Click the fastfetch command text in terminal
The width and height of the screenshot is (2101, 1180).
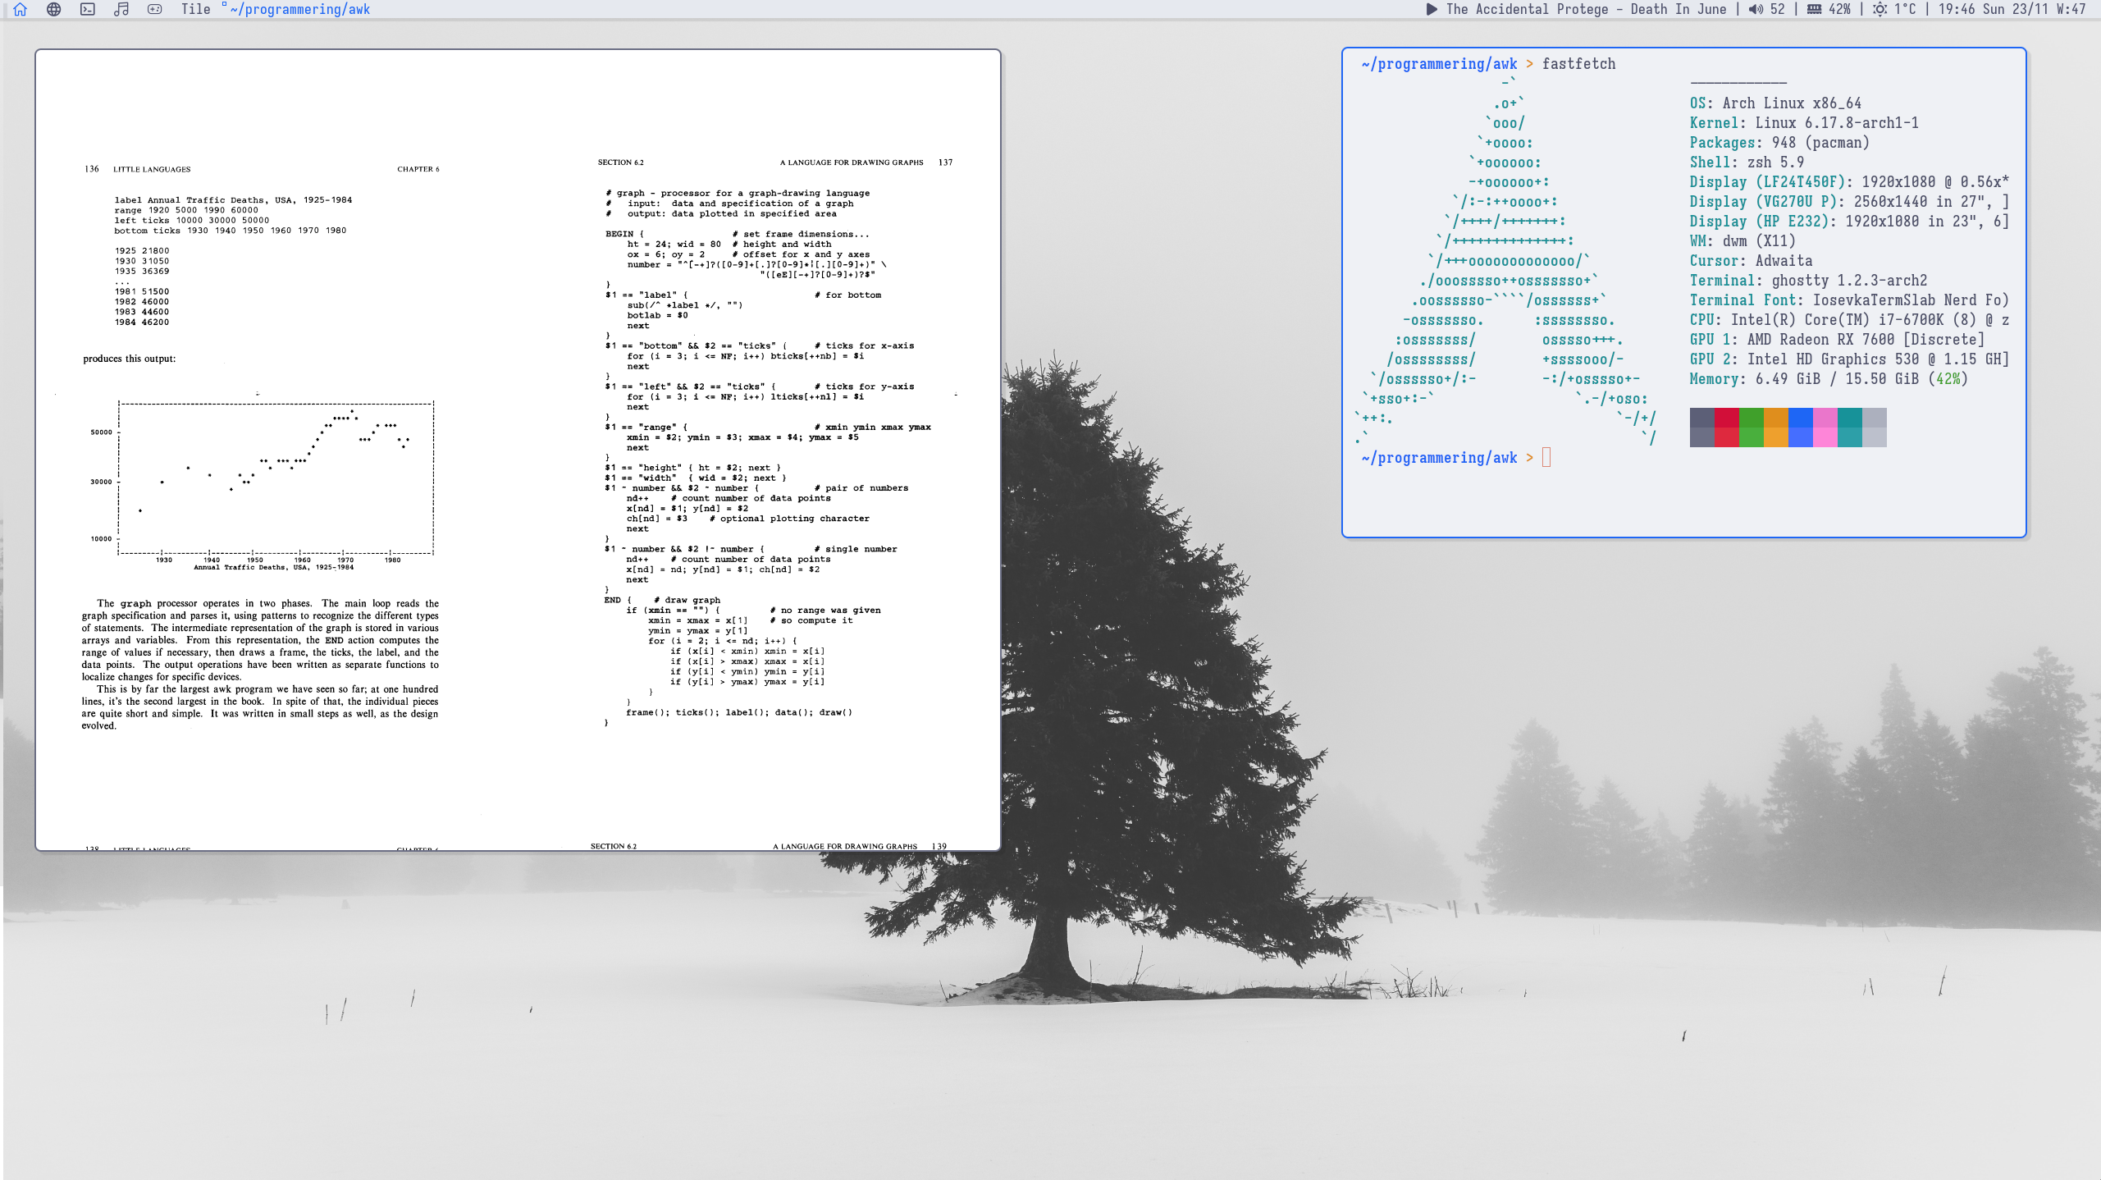1578,64
